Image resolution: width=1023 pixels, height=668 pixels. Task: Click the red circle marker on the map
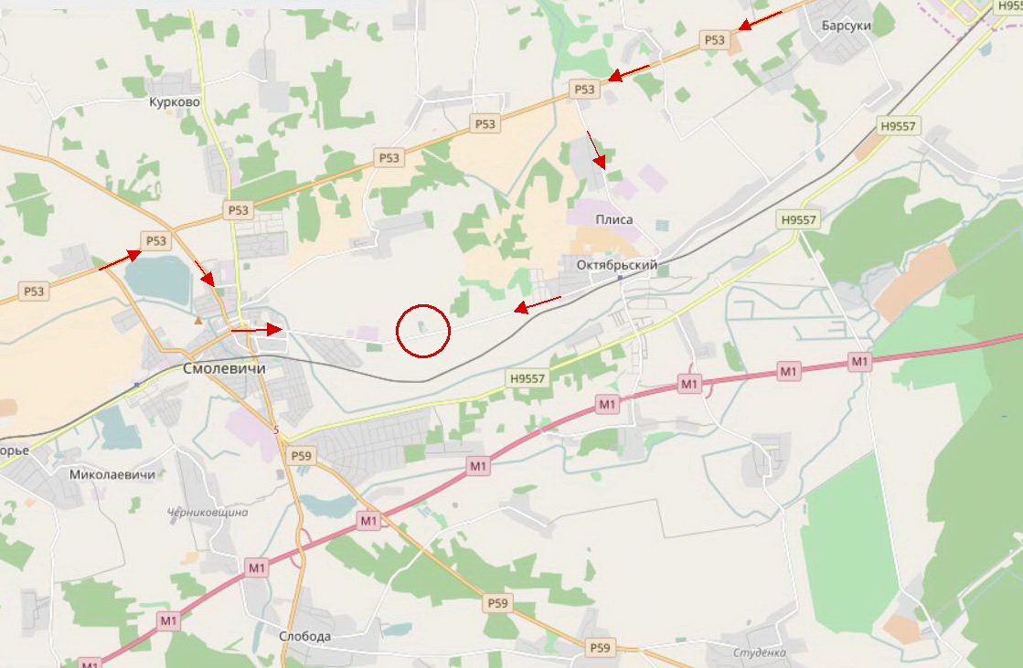pyautogui.click(x=423, y=331)
